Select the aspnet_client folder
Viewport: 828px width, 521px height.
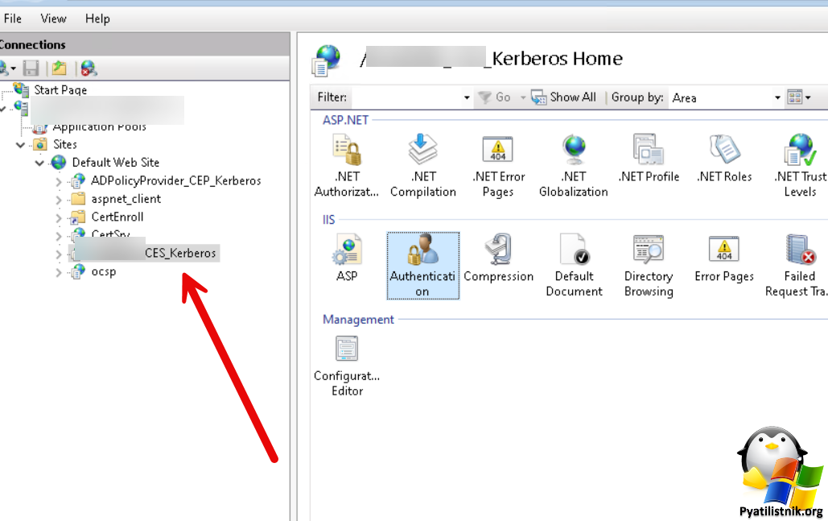(x=126, y=199)
